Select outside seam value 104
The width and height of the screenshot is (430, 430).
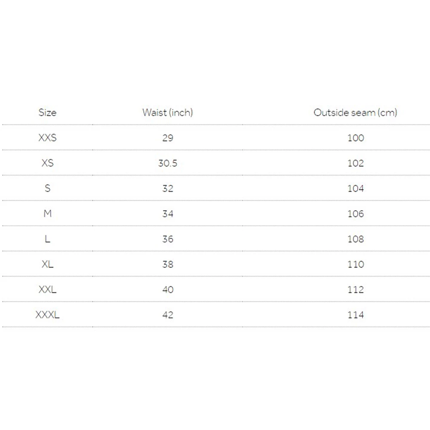click(356, 189)
